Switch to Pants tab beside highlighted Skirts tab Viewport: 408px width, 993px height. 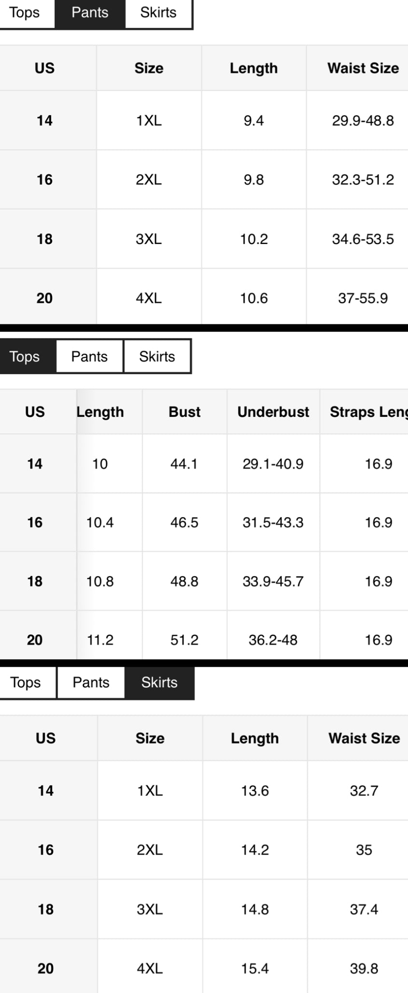pyautogui.click(x=91, y=683)
